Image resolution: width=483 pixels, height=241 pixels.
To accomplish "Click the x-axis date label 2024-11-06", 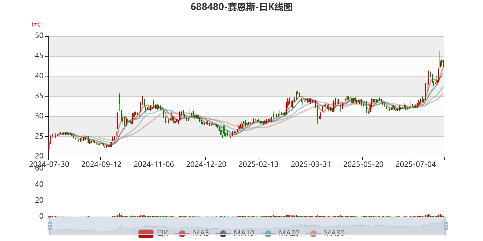I will click(x=154, y=164).
